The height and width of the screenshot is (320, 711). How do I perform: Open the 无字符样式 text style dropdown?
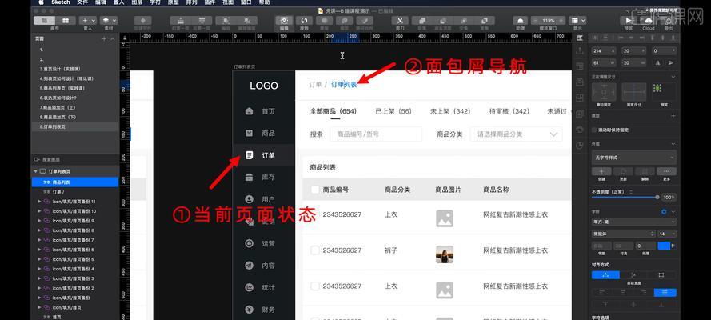coord(634,158)
